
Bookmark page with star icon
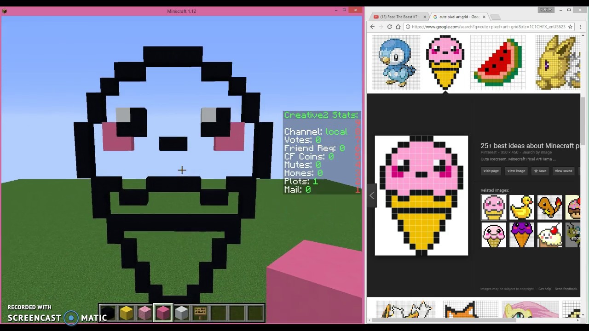(570, 27)
